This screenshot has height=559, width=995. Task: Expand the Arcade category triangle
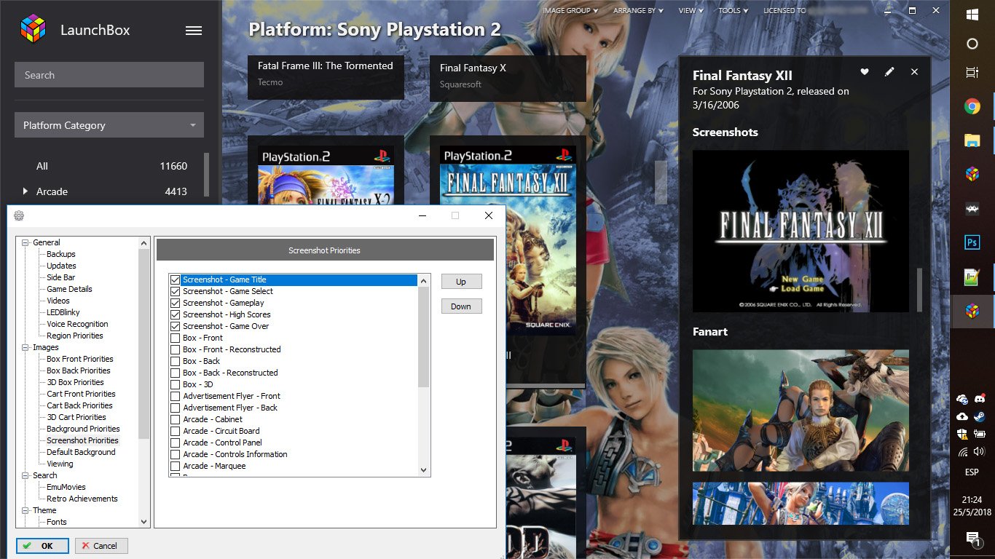25,191
